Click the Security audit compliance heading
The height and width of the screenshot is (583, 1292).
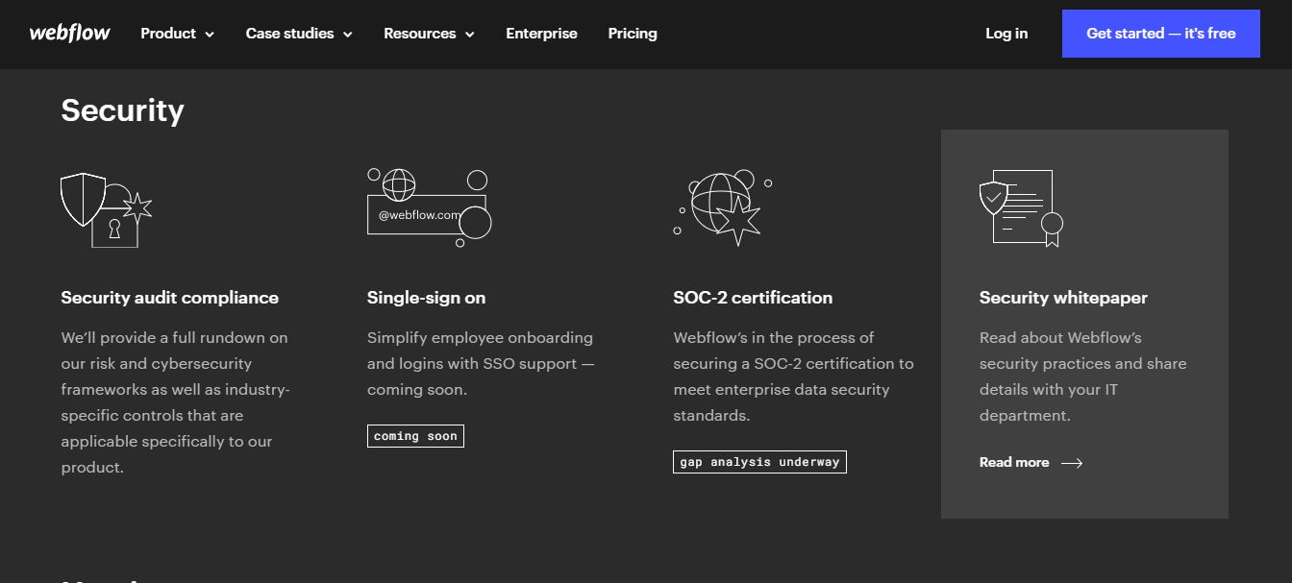point(169,298)
